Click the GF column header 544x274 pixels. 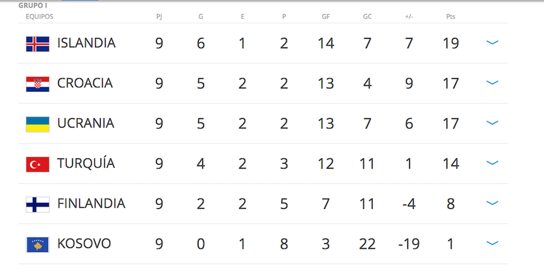click(326, 16)
